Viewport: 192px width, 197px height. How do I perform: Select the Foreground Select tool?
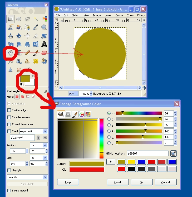(19, 27)
